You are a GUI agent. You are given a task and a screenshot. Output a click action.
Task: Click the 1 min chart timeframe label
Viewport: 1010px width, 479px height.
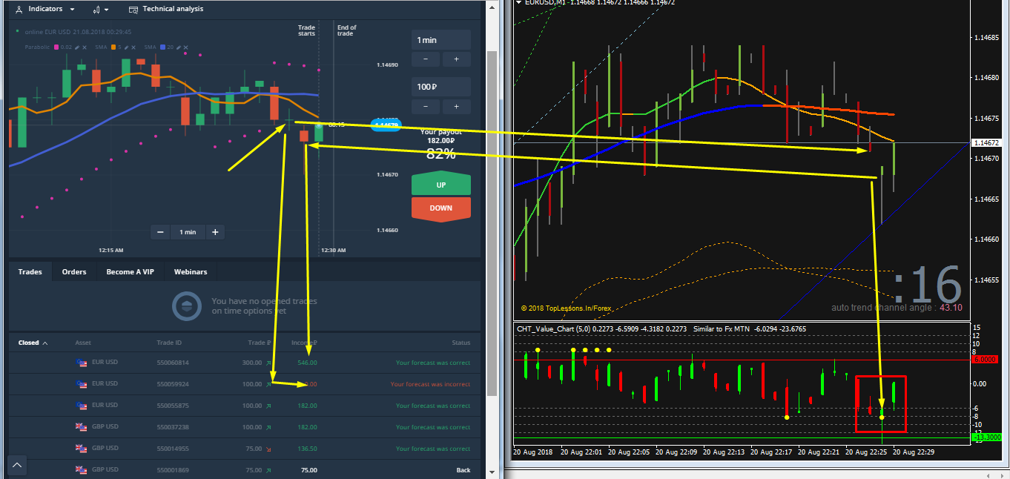[188, 232]
